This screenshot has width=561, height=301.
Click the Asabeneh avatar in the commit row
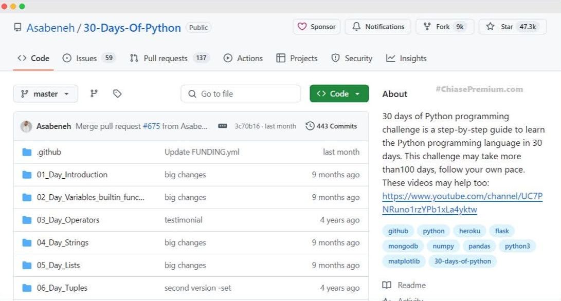tap(26, 126)
